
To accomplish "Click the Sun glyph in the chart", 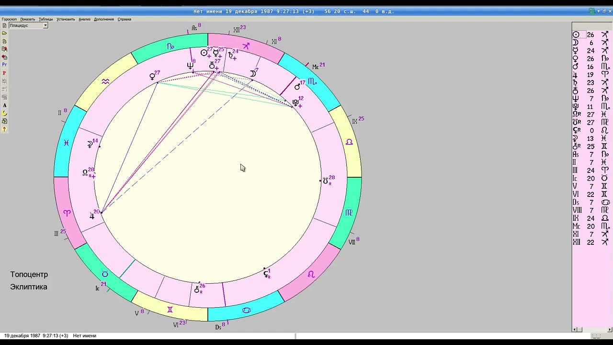I will (204, 53).
